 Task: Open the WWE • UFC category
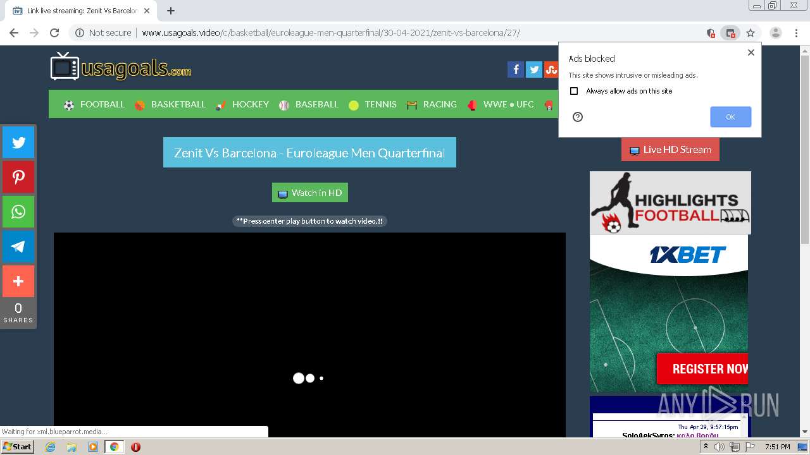pos(501,104)
